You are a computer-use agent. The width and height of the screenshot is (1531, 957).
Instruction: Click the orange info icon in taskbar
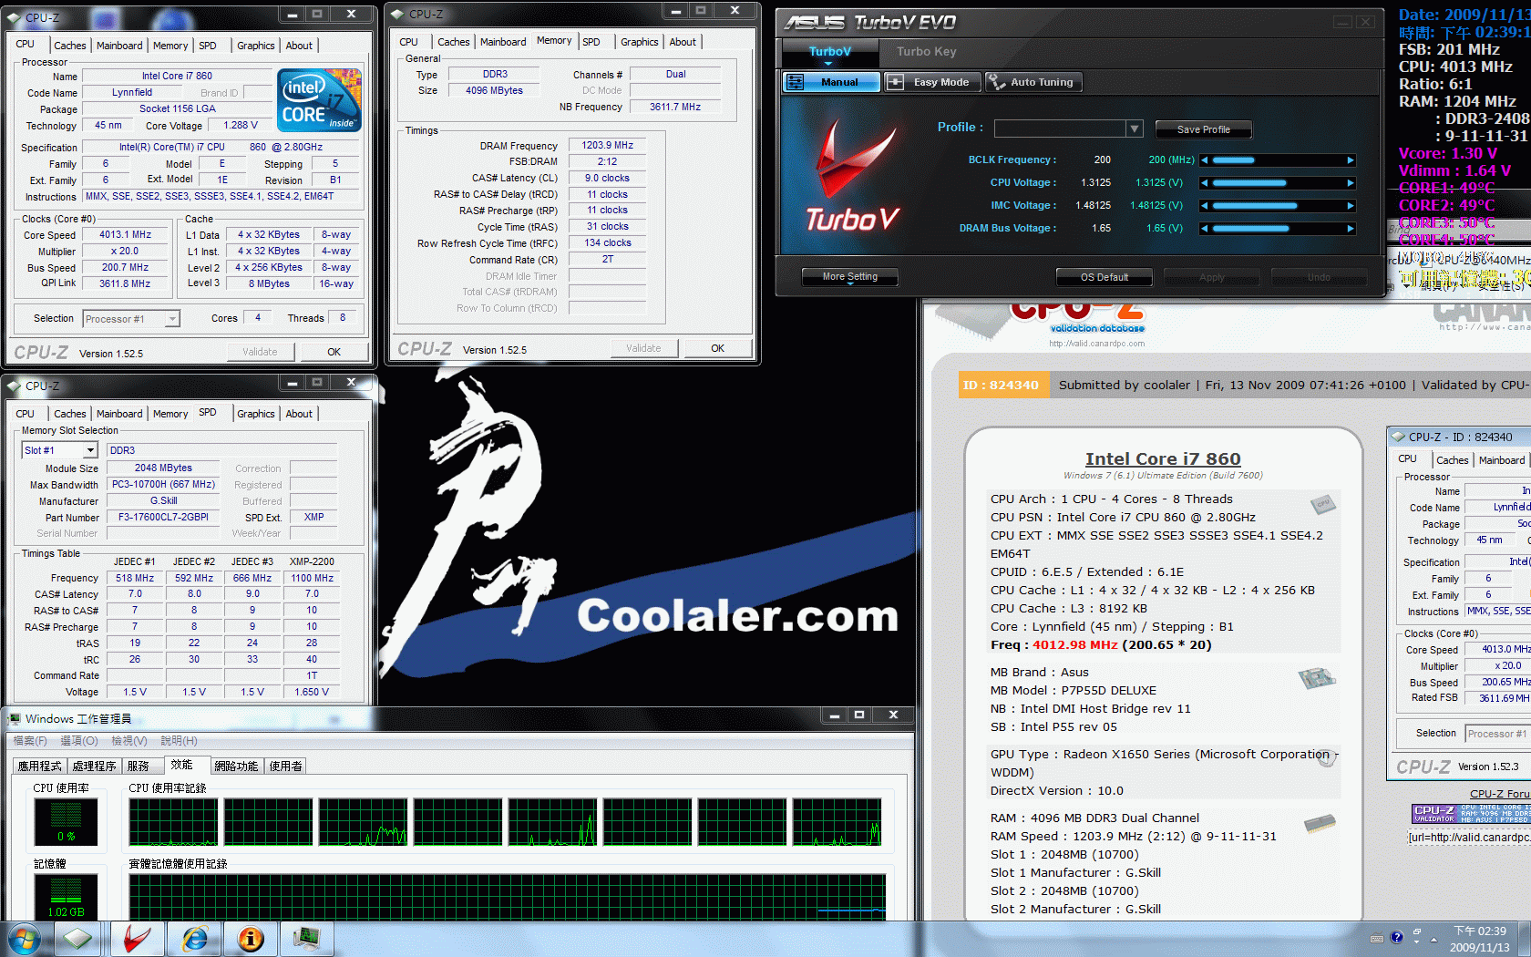click(x=251, y=939)
